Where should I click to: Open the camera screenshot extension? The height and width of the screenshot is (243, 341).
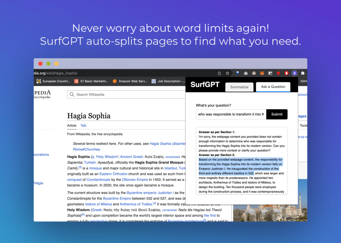[246, 73]
